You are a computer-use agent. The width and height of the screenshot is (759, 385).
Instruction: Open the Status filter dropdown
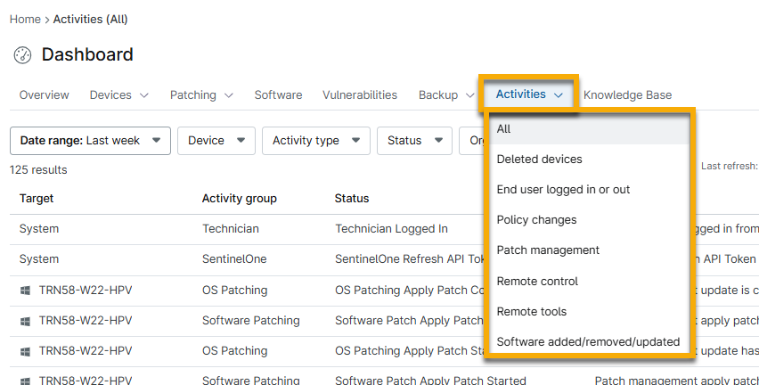point(414,140)
